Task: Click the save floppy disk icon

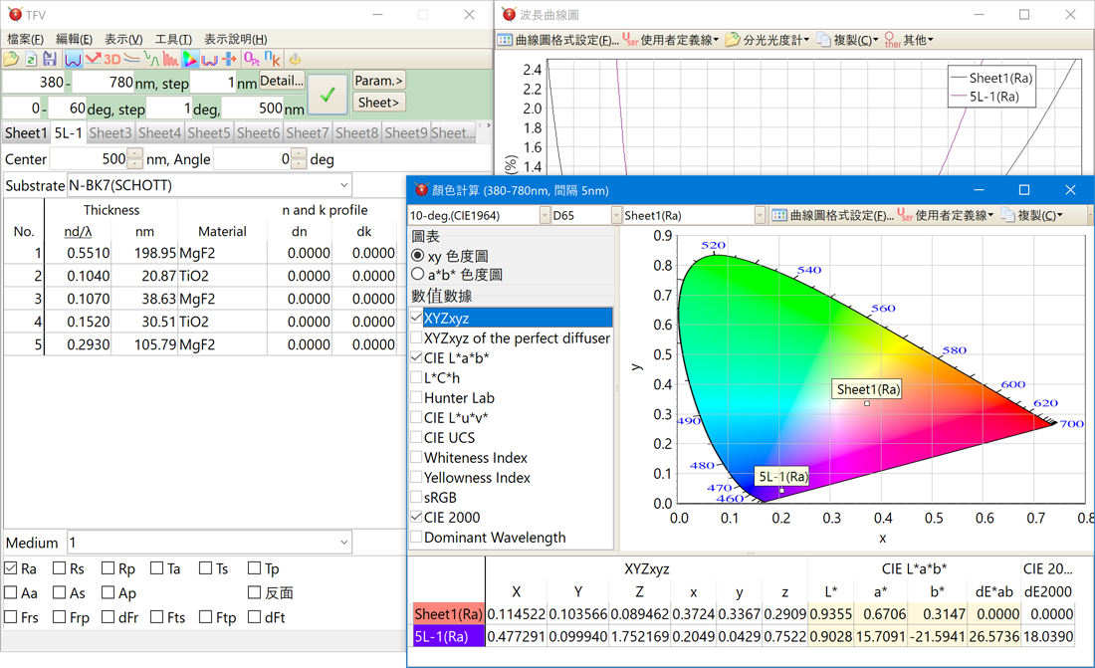Action: click(49, 60)
